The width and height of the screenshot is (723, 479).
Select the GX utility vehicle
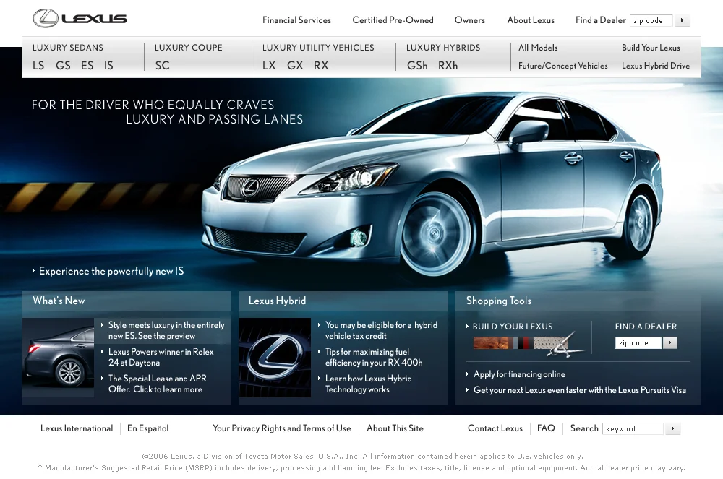pos(295,66)
